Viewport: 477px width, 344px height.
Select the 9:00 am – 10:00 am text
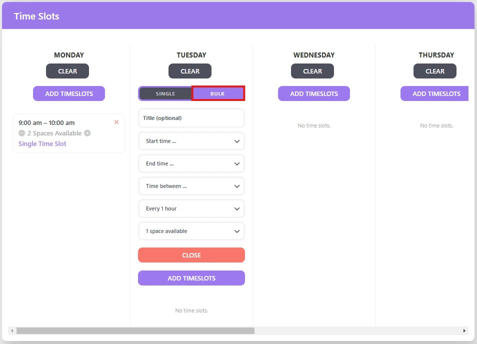point(46,123)
